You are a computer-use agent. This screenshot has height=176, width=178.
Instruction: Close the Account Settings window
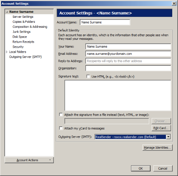[174, 4]
